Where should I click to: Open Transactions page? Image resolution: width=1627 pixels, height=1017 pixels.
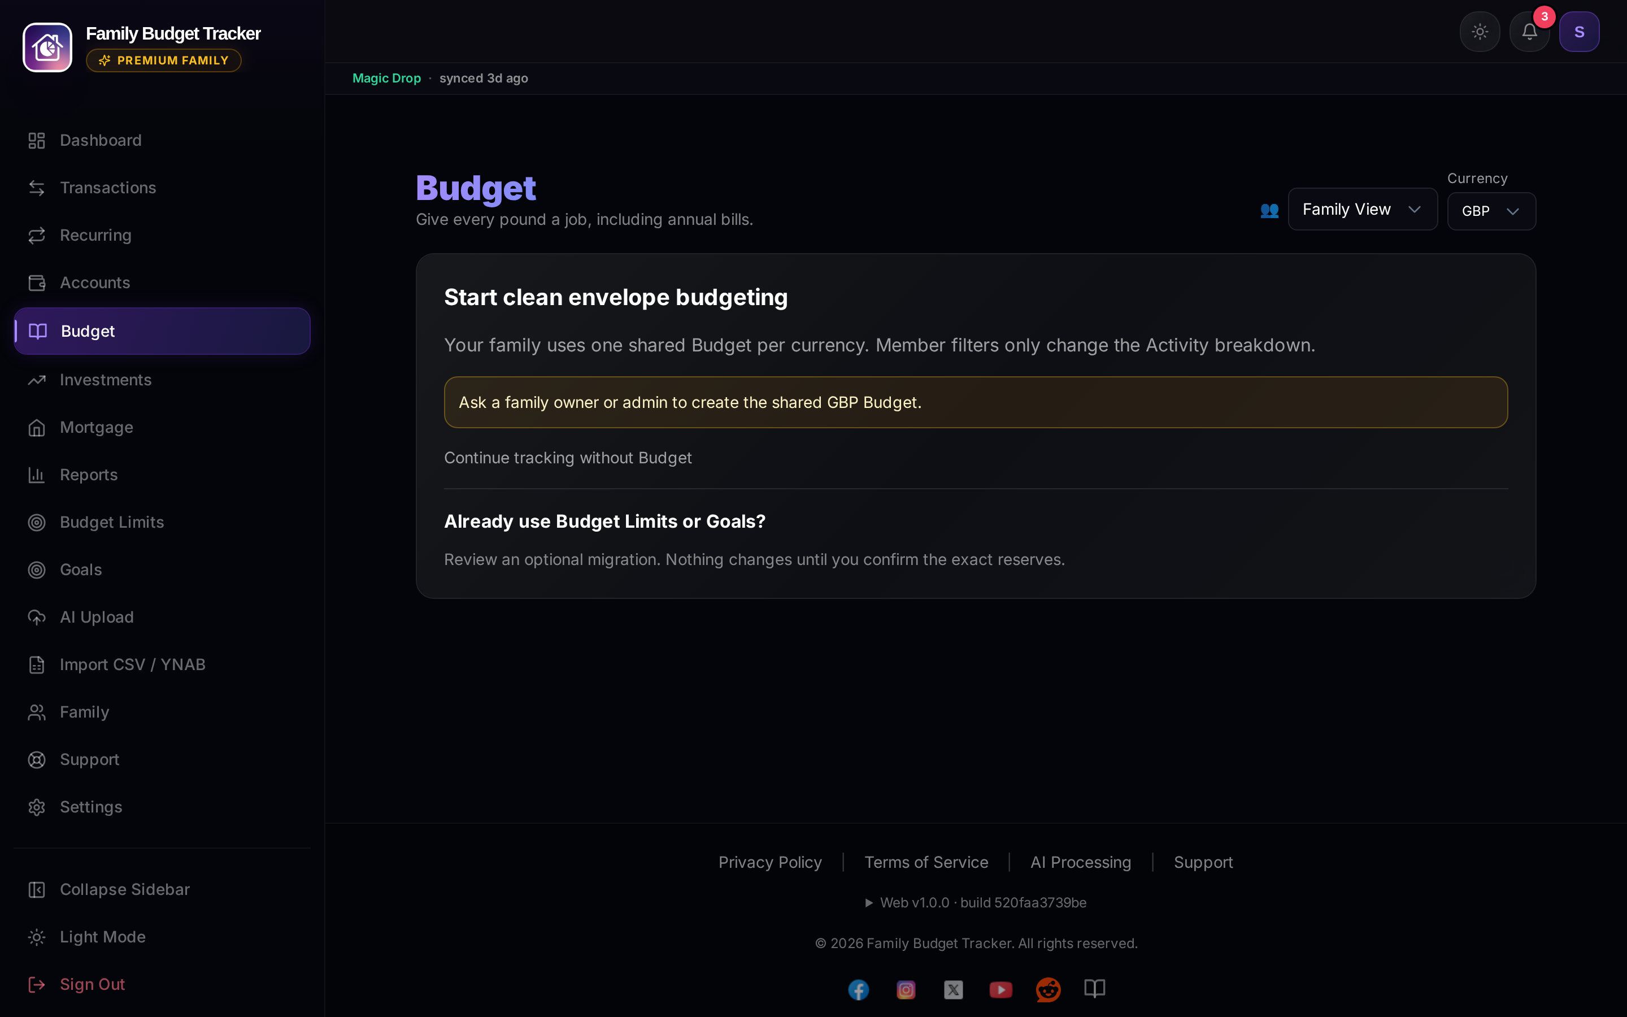tap(162, 188)
